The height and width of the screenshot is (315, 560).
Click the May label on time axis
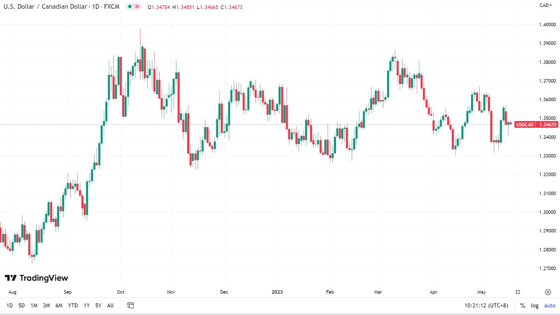point(482,292)
